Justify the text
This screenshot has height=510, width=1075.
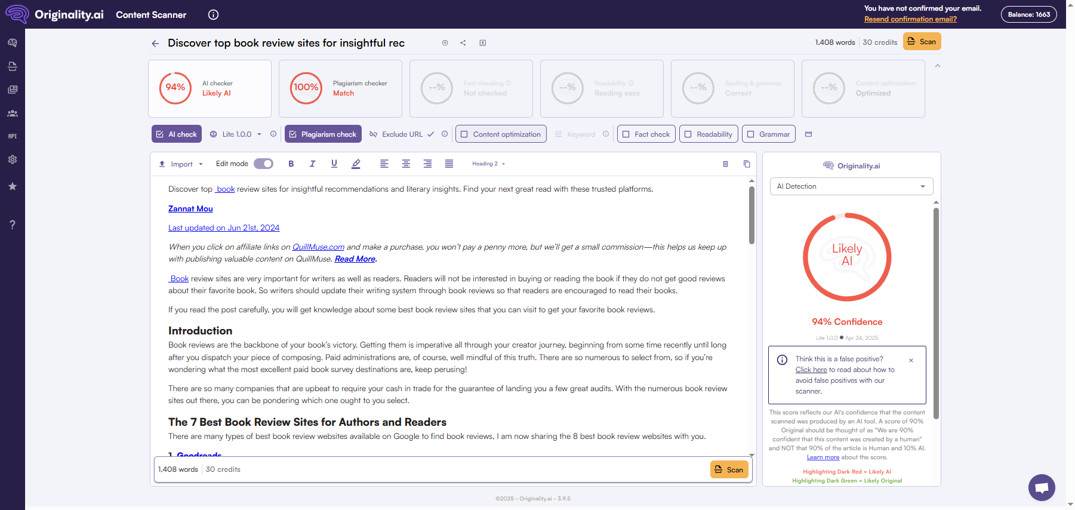pyautogui.click(x=449, y=164)
